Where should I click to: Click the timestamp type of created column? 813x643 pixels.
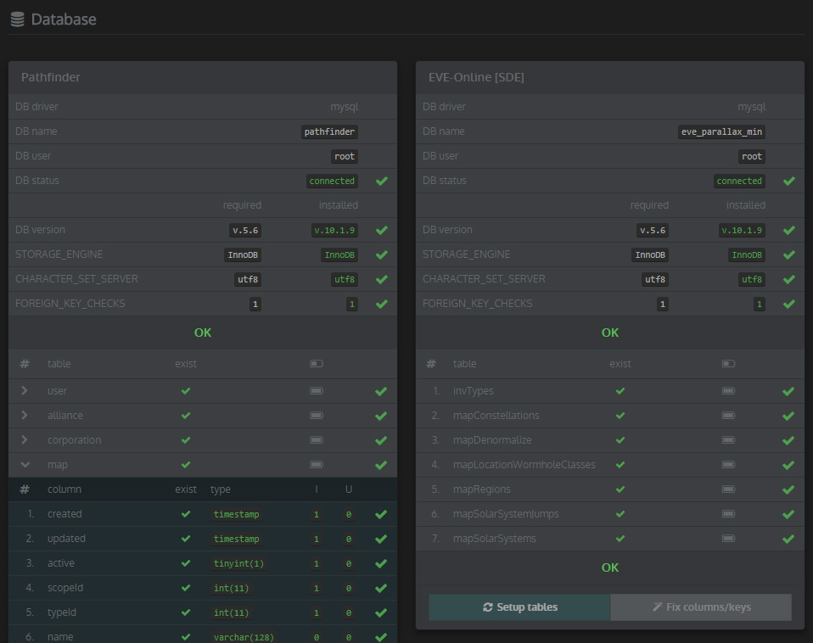pos(237,514)
